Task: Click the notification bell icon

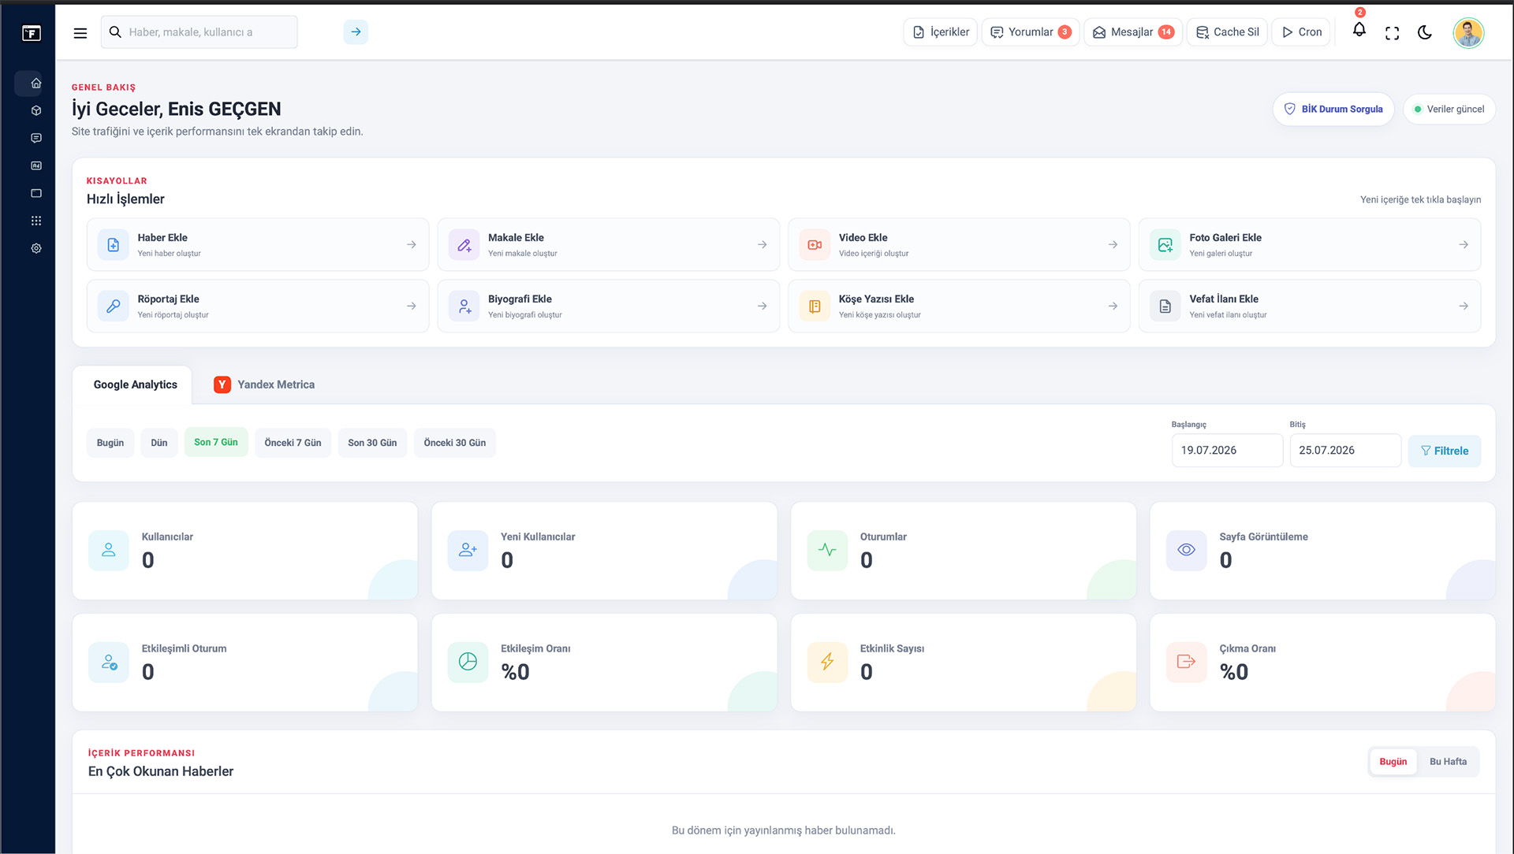Action: pos(1359,30)
